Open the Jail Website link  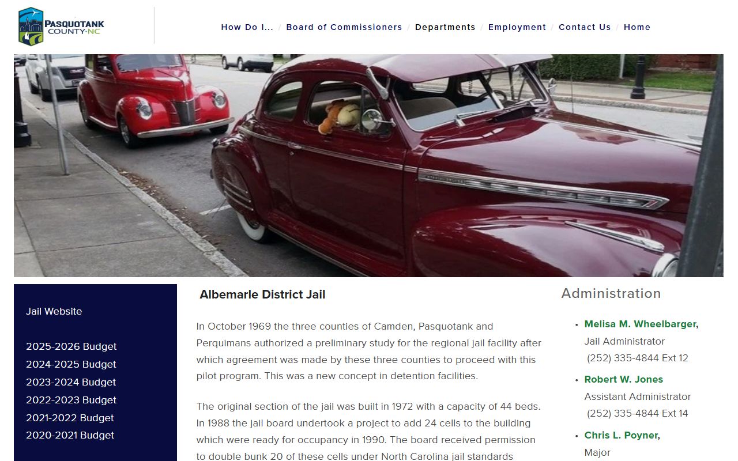click(x=54, y=311)
